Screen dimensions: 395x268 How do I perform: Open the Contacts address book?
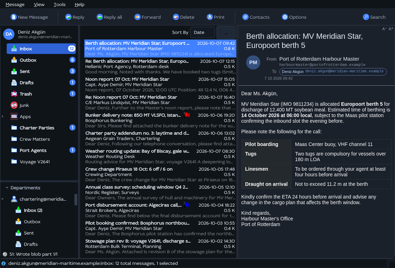tap(256, 17)
